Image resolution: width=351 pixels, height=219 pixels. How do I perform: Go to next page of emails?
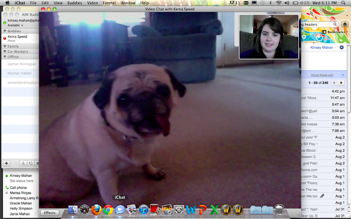coord(341,83)
